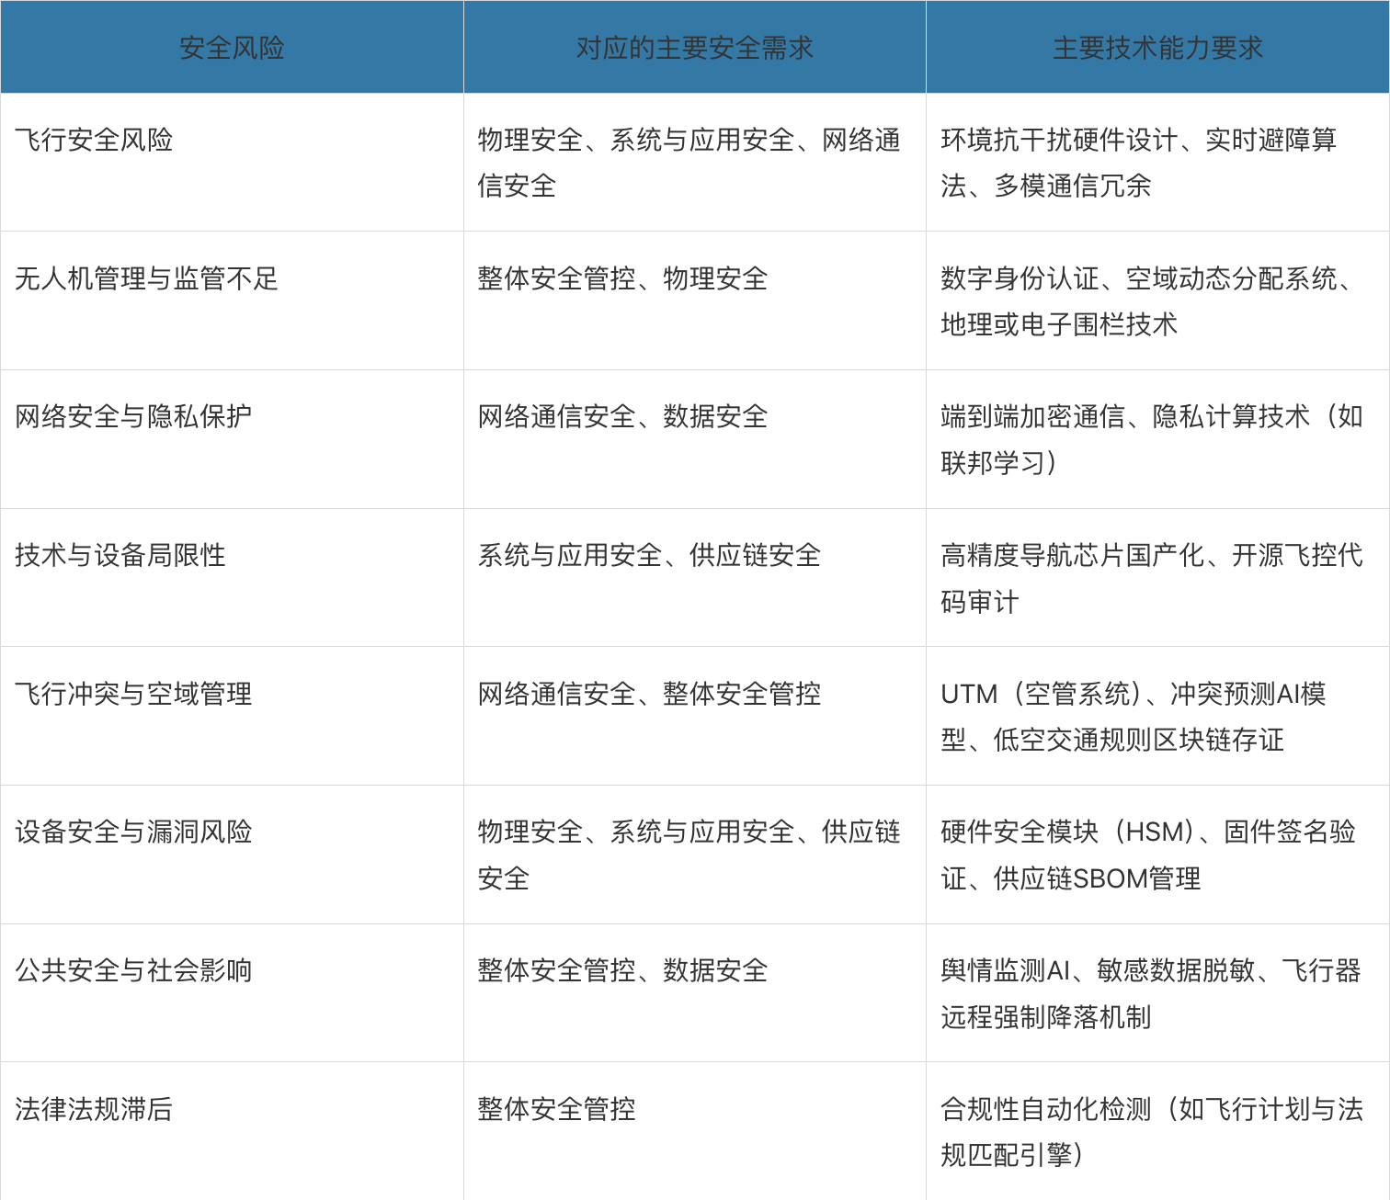1390x1200 pixels.
Task: Select the 无人机管理与监管不足 cell
Action: point(146,278)
